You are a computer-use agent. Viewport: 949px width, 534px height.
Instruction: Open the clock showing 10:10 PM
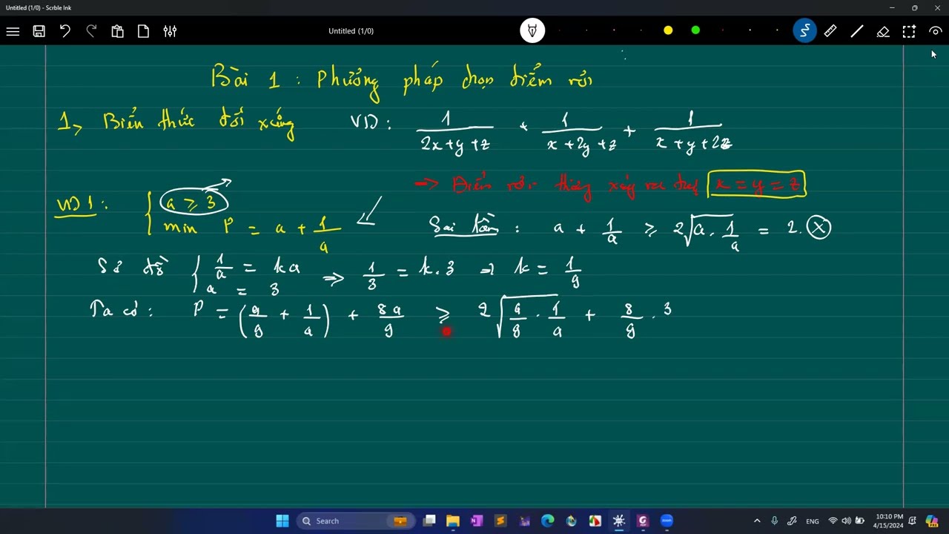(888, 521)
